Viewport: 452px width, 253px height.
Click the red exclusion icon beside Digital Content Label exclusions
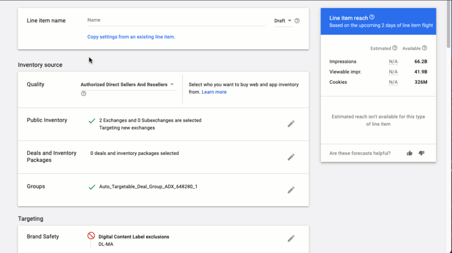[91, 235]
